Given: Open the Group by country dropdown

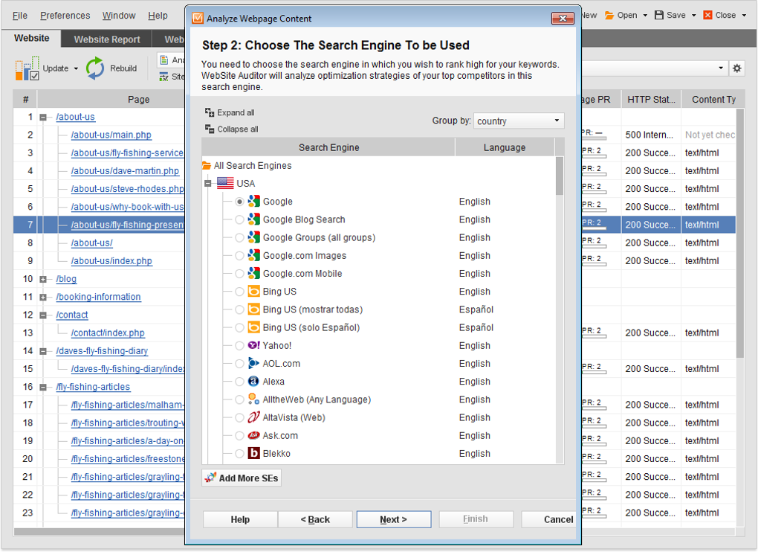Looking at the screenshot, I should [519, 121].
